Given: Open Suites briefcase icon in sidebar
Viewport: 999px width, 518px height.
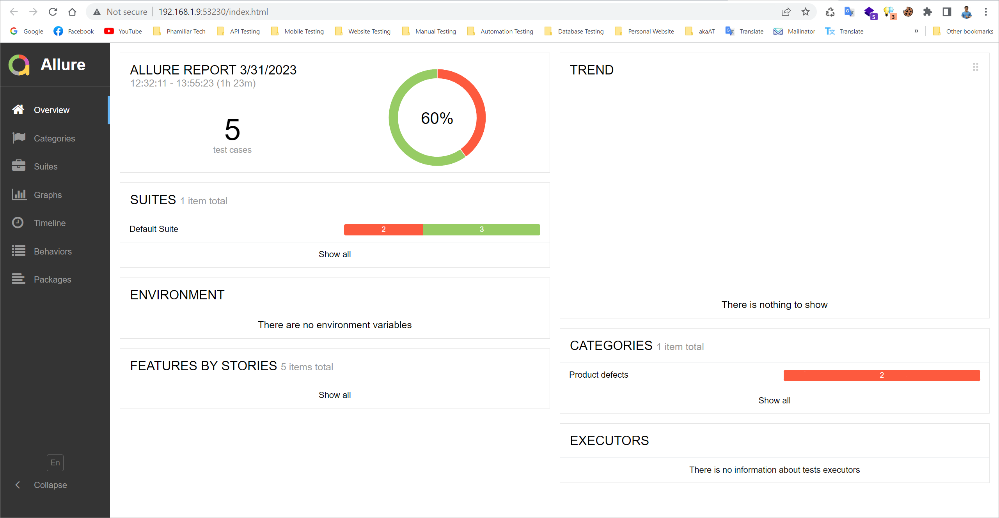Looking at the screenshot, I should 18,166.
